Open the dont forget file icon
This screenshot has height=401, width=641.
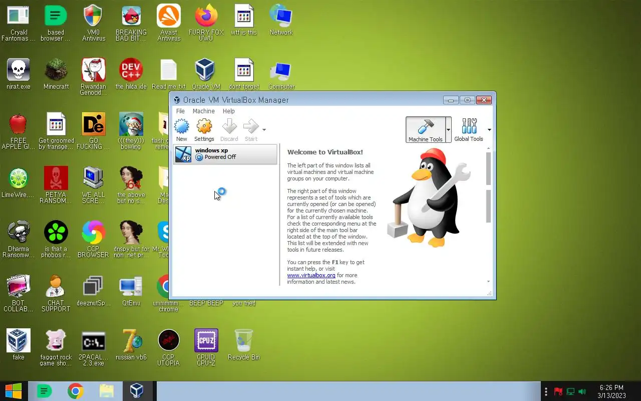point(244,74)
